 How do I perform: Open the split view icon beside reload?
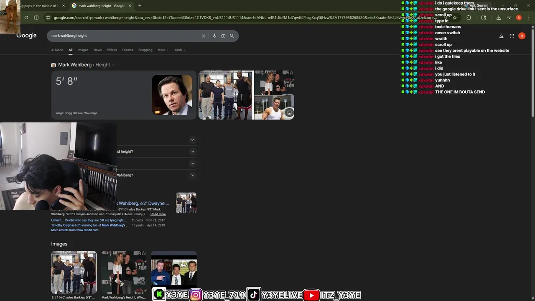tap(36, 18)
